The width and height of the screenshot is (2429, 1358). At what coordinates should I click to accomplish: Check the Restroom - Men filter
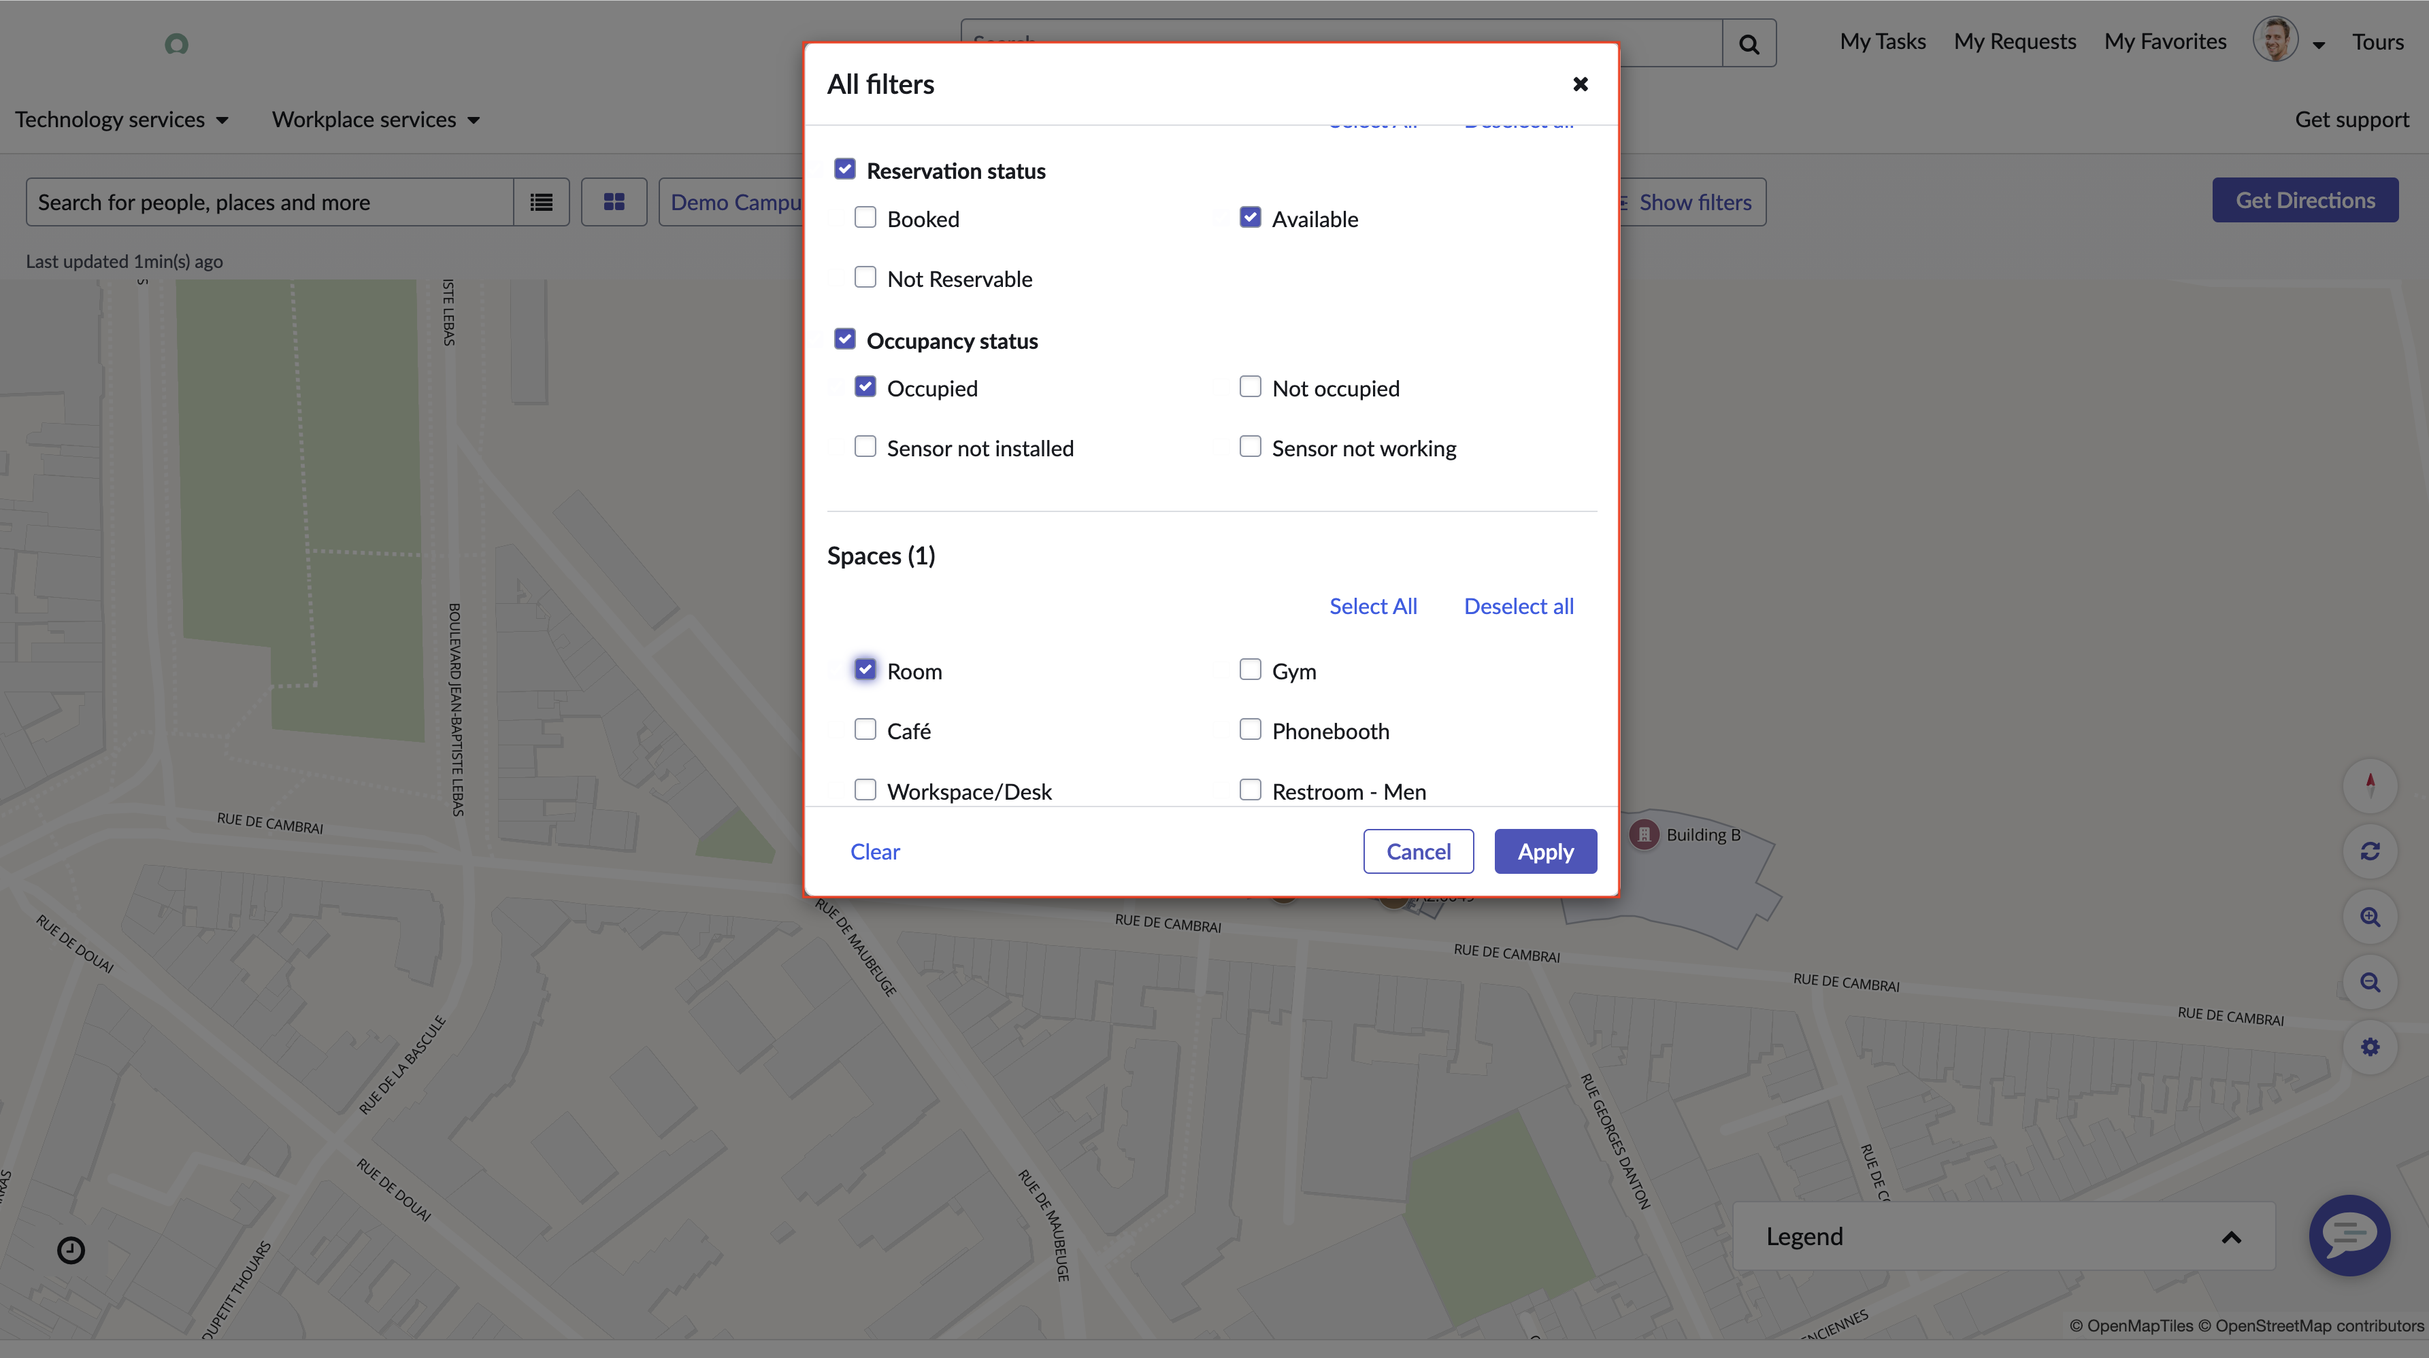[x=1249, y=790]
